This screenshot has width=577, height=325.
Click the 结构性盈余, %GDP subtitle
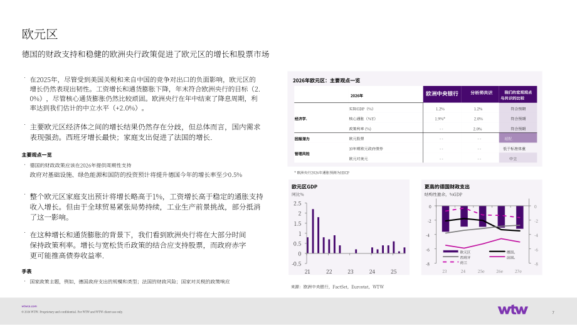coord(443,194)
